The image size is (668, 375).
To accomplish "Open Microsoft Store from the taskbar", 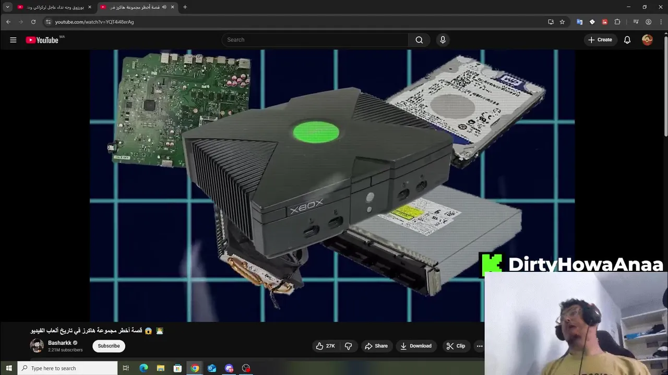I will pyautogui.click(x=177, y=368).
